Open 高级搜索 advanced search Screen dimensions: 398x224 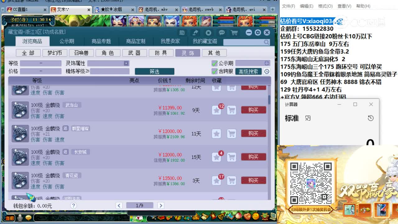(x=248, y=72)
